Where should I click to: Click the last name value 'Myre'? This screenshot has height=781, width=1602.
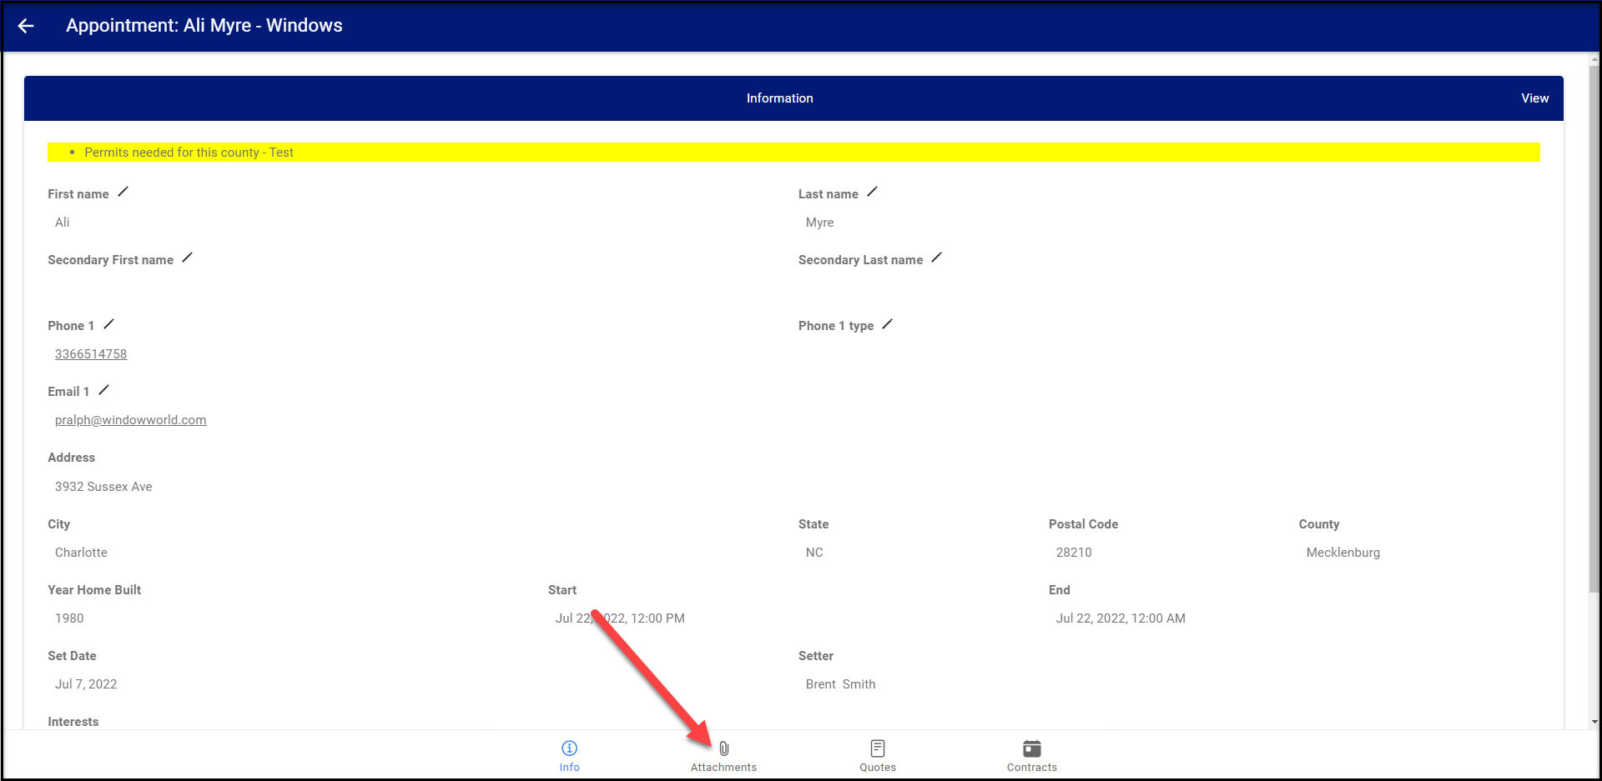point(819,223)
